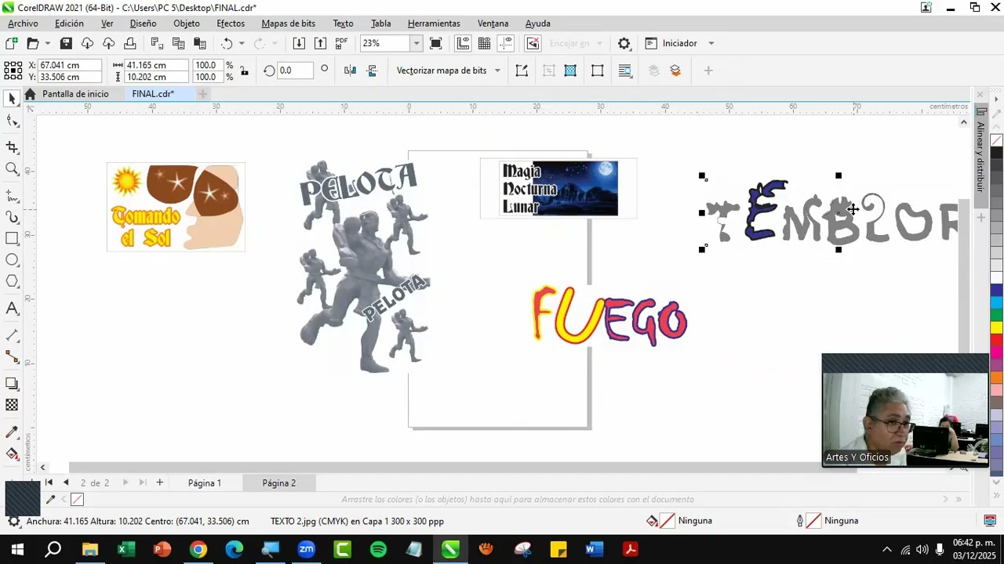Click the Open folder icon
This screenshot has width=1004, height=564.
(32, 44)
